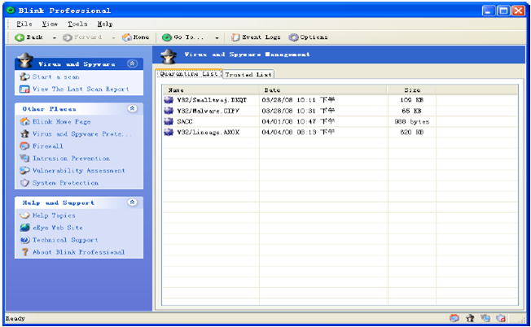Click the Virus and Spyware Protection icon
The image size is (531, 327).
click(24, 134)
